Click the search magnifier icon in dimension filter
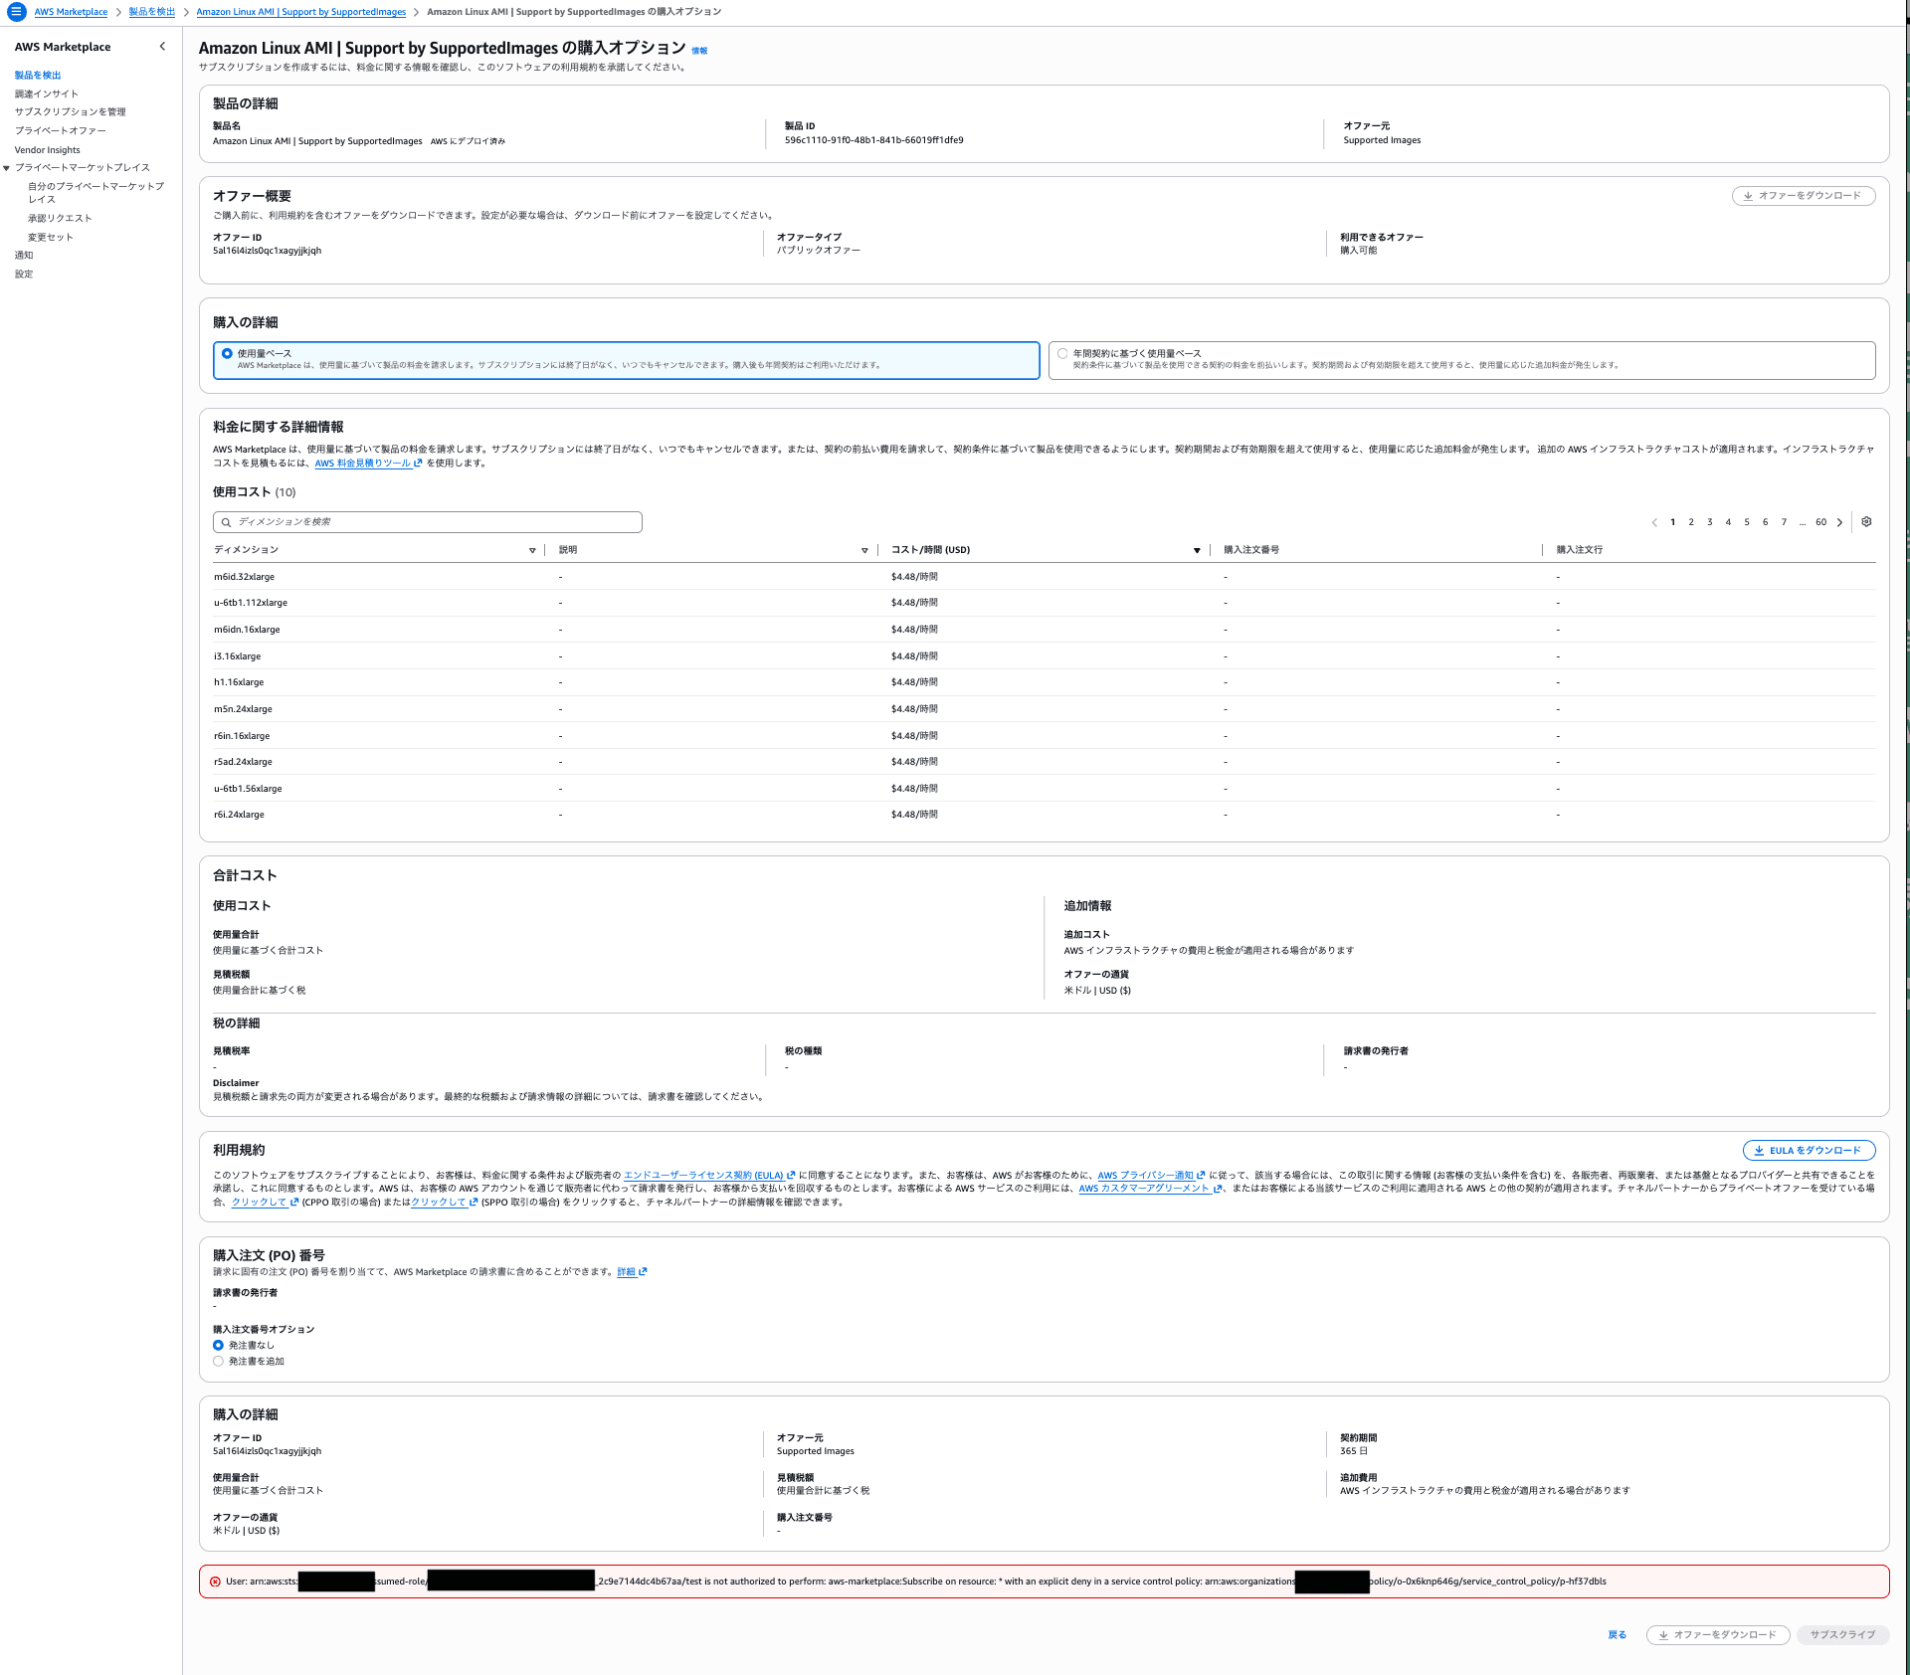Viewport: 1910px width, 1675px height. click(x=227, y=522)
